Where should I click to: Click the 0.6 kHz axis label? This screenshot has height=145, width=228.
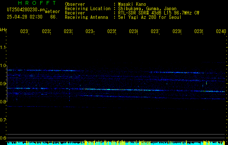(3, 138)
